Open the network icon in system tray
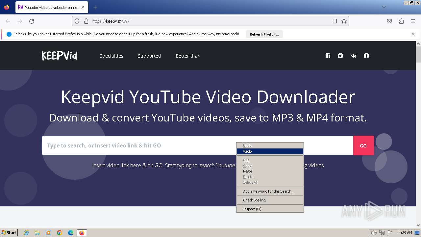 click(382, 233)
